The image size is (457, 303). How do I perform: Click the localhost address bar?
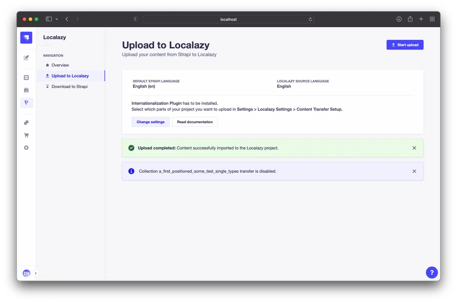pos(228,19)
